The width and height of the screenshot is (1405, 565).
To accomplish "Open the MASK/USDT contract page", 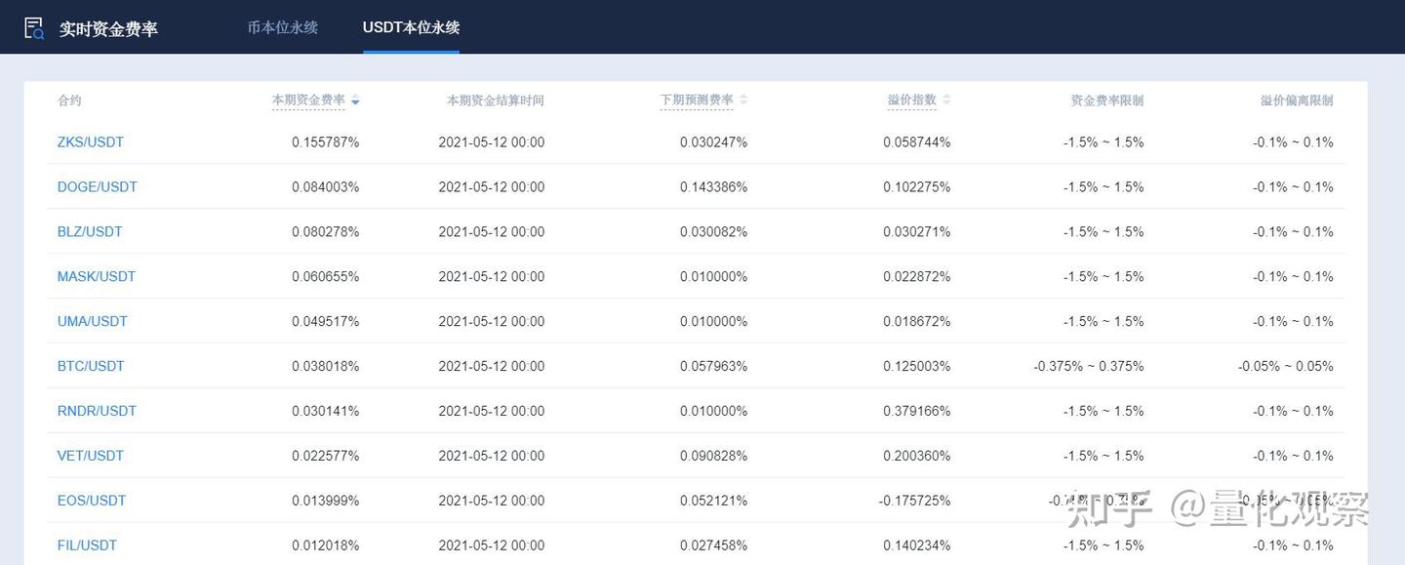I will click(x=97, y=276).
